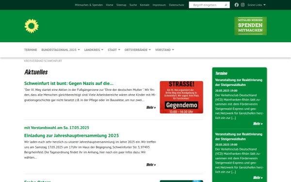
Task: Open first Steigerwaldbahn event title in Termine
Action: coord(239,83)
